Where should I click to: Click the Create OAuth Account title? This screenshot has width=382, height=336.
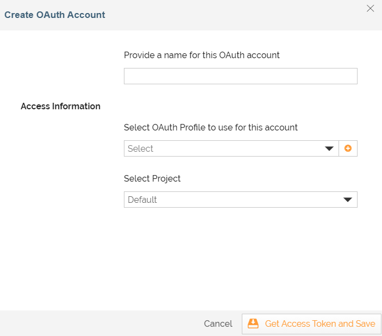click(55, 15)
